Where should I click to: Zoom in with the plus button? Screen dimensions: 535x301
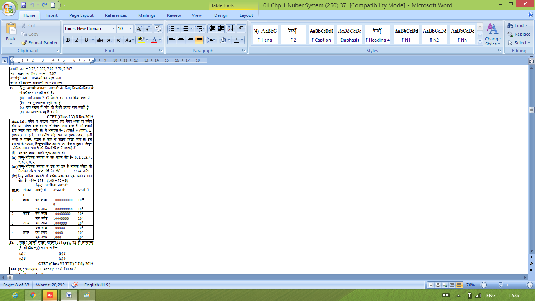pos(530,285)
